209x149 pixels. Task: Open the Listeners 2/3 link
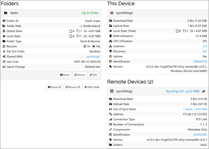pos(205,46)
